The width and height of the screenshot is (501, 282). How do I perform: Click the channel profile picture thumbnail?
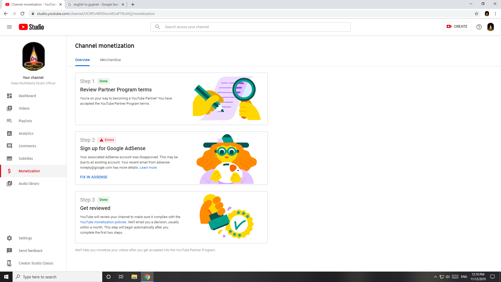33,56
